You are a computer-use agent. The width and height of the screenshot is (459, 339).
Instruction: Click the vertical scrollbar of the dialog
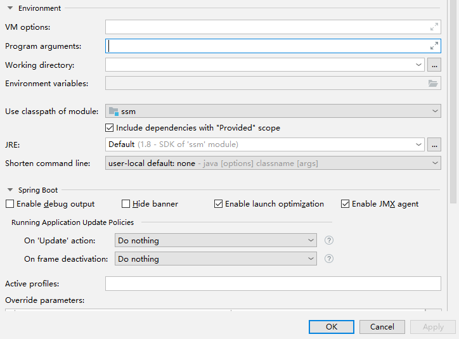pos(453,101)
